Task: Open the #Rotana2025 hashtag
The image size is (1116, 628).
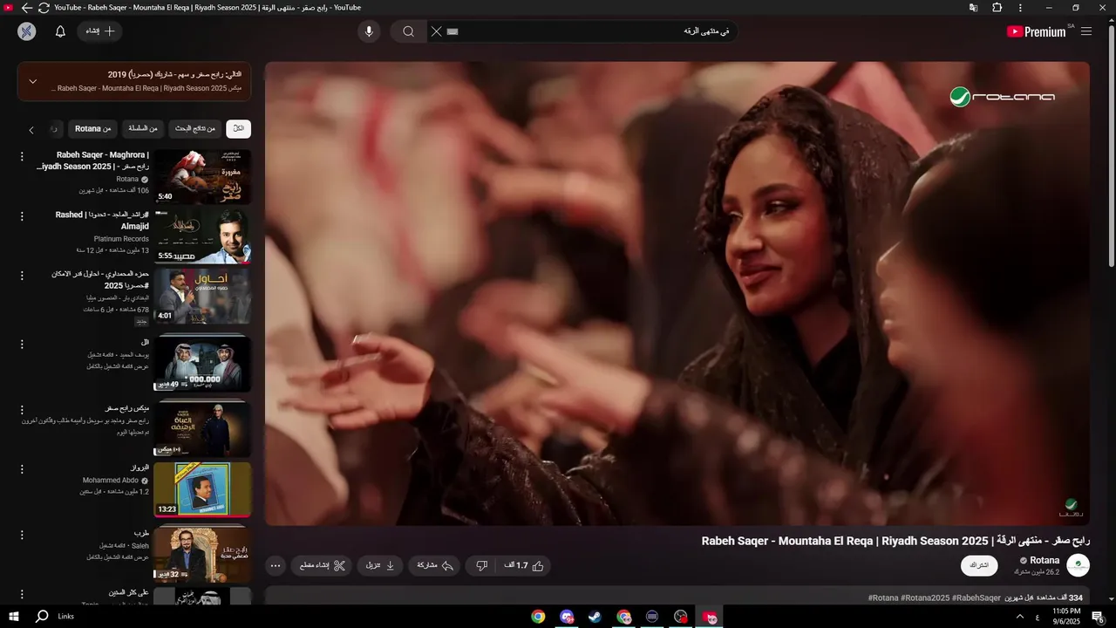Action: [x=924, y=597]
